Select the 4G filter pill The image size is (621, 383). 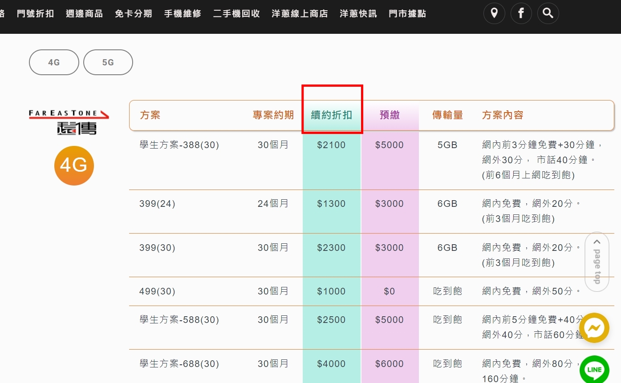(54, 62)
